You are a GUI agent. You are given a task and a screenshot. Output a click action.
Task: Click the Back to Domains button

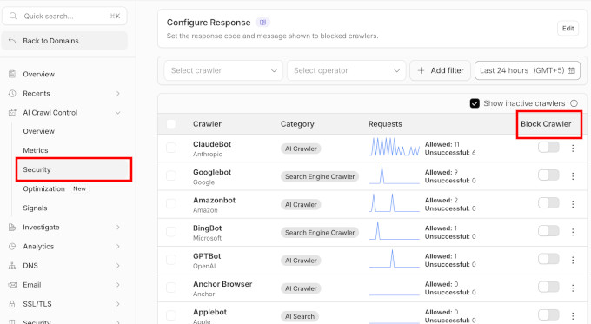64,41
